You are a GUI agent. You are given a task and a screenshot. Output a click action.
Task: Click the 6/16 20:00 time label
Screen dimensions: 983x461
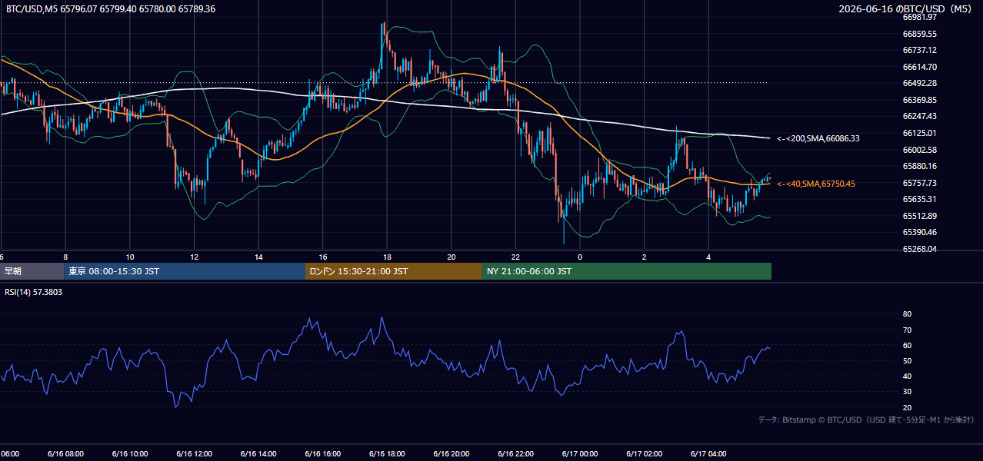pos(452,454)
